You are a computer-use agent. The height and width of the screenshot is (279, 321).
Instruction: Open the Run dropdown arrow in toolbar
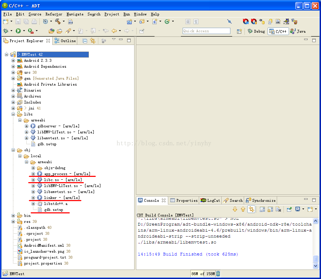tap(24, 31)
